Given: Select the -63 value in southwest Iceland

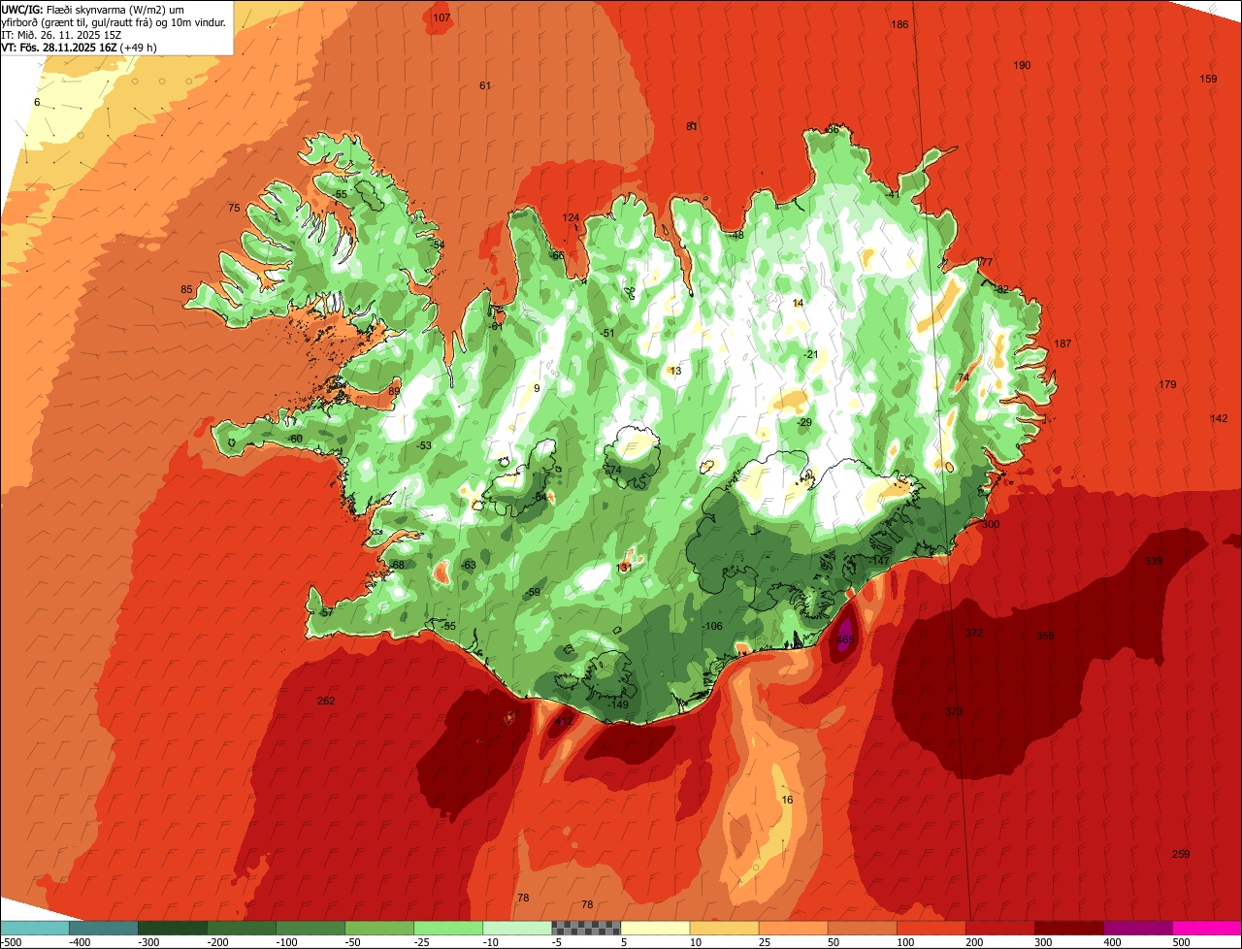Looking at the screenshot, I should (x=469, y=565).
